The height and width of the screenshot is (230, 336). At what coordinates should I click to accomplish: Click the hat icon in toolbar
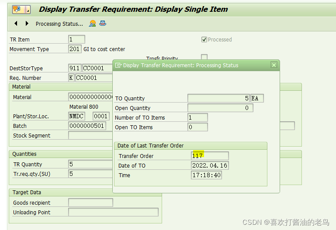click(103, 23)
